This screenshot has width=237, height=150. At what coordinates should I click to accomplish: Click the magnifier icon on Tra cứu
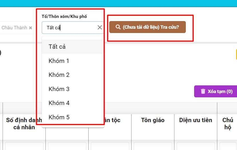pyautogui.click(x=118, y=27)
